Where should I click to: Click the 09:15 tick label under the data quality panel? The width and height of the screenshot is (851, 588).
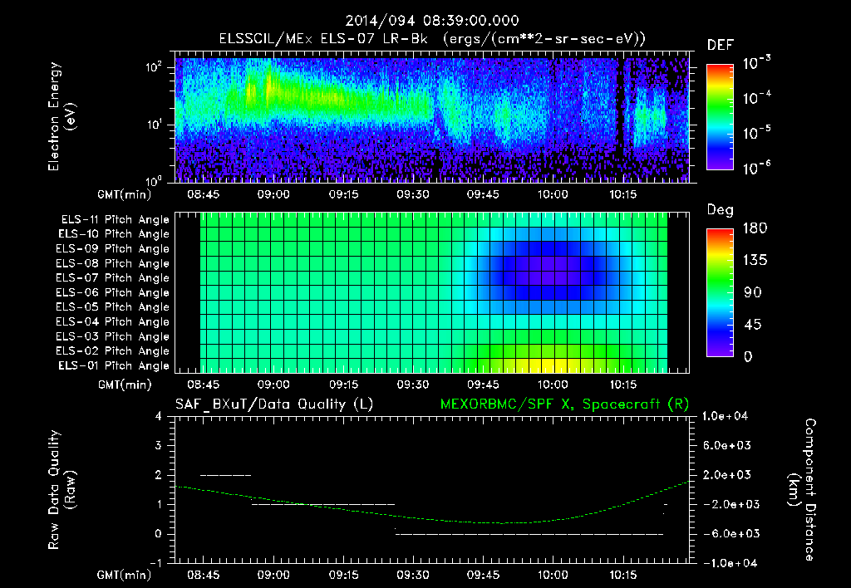click(x=343, y=575)
